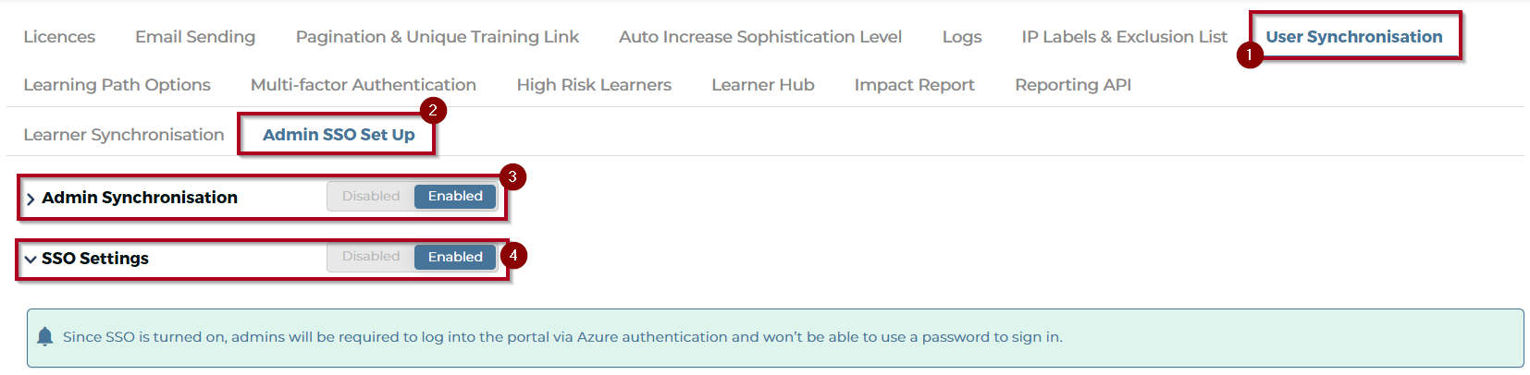Open the Logs tab
1530x375 pixels.
click(962, 37)
